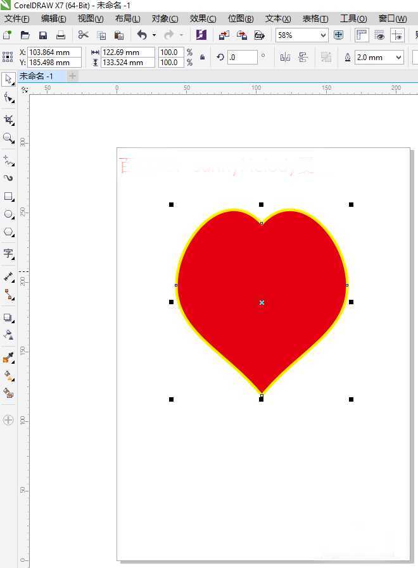Open the 位图(B) menu
This screenshot has width=418, height=568.
(241, 18)
